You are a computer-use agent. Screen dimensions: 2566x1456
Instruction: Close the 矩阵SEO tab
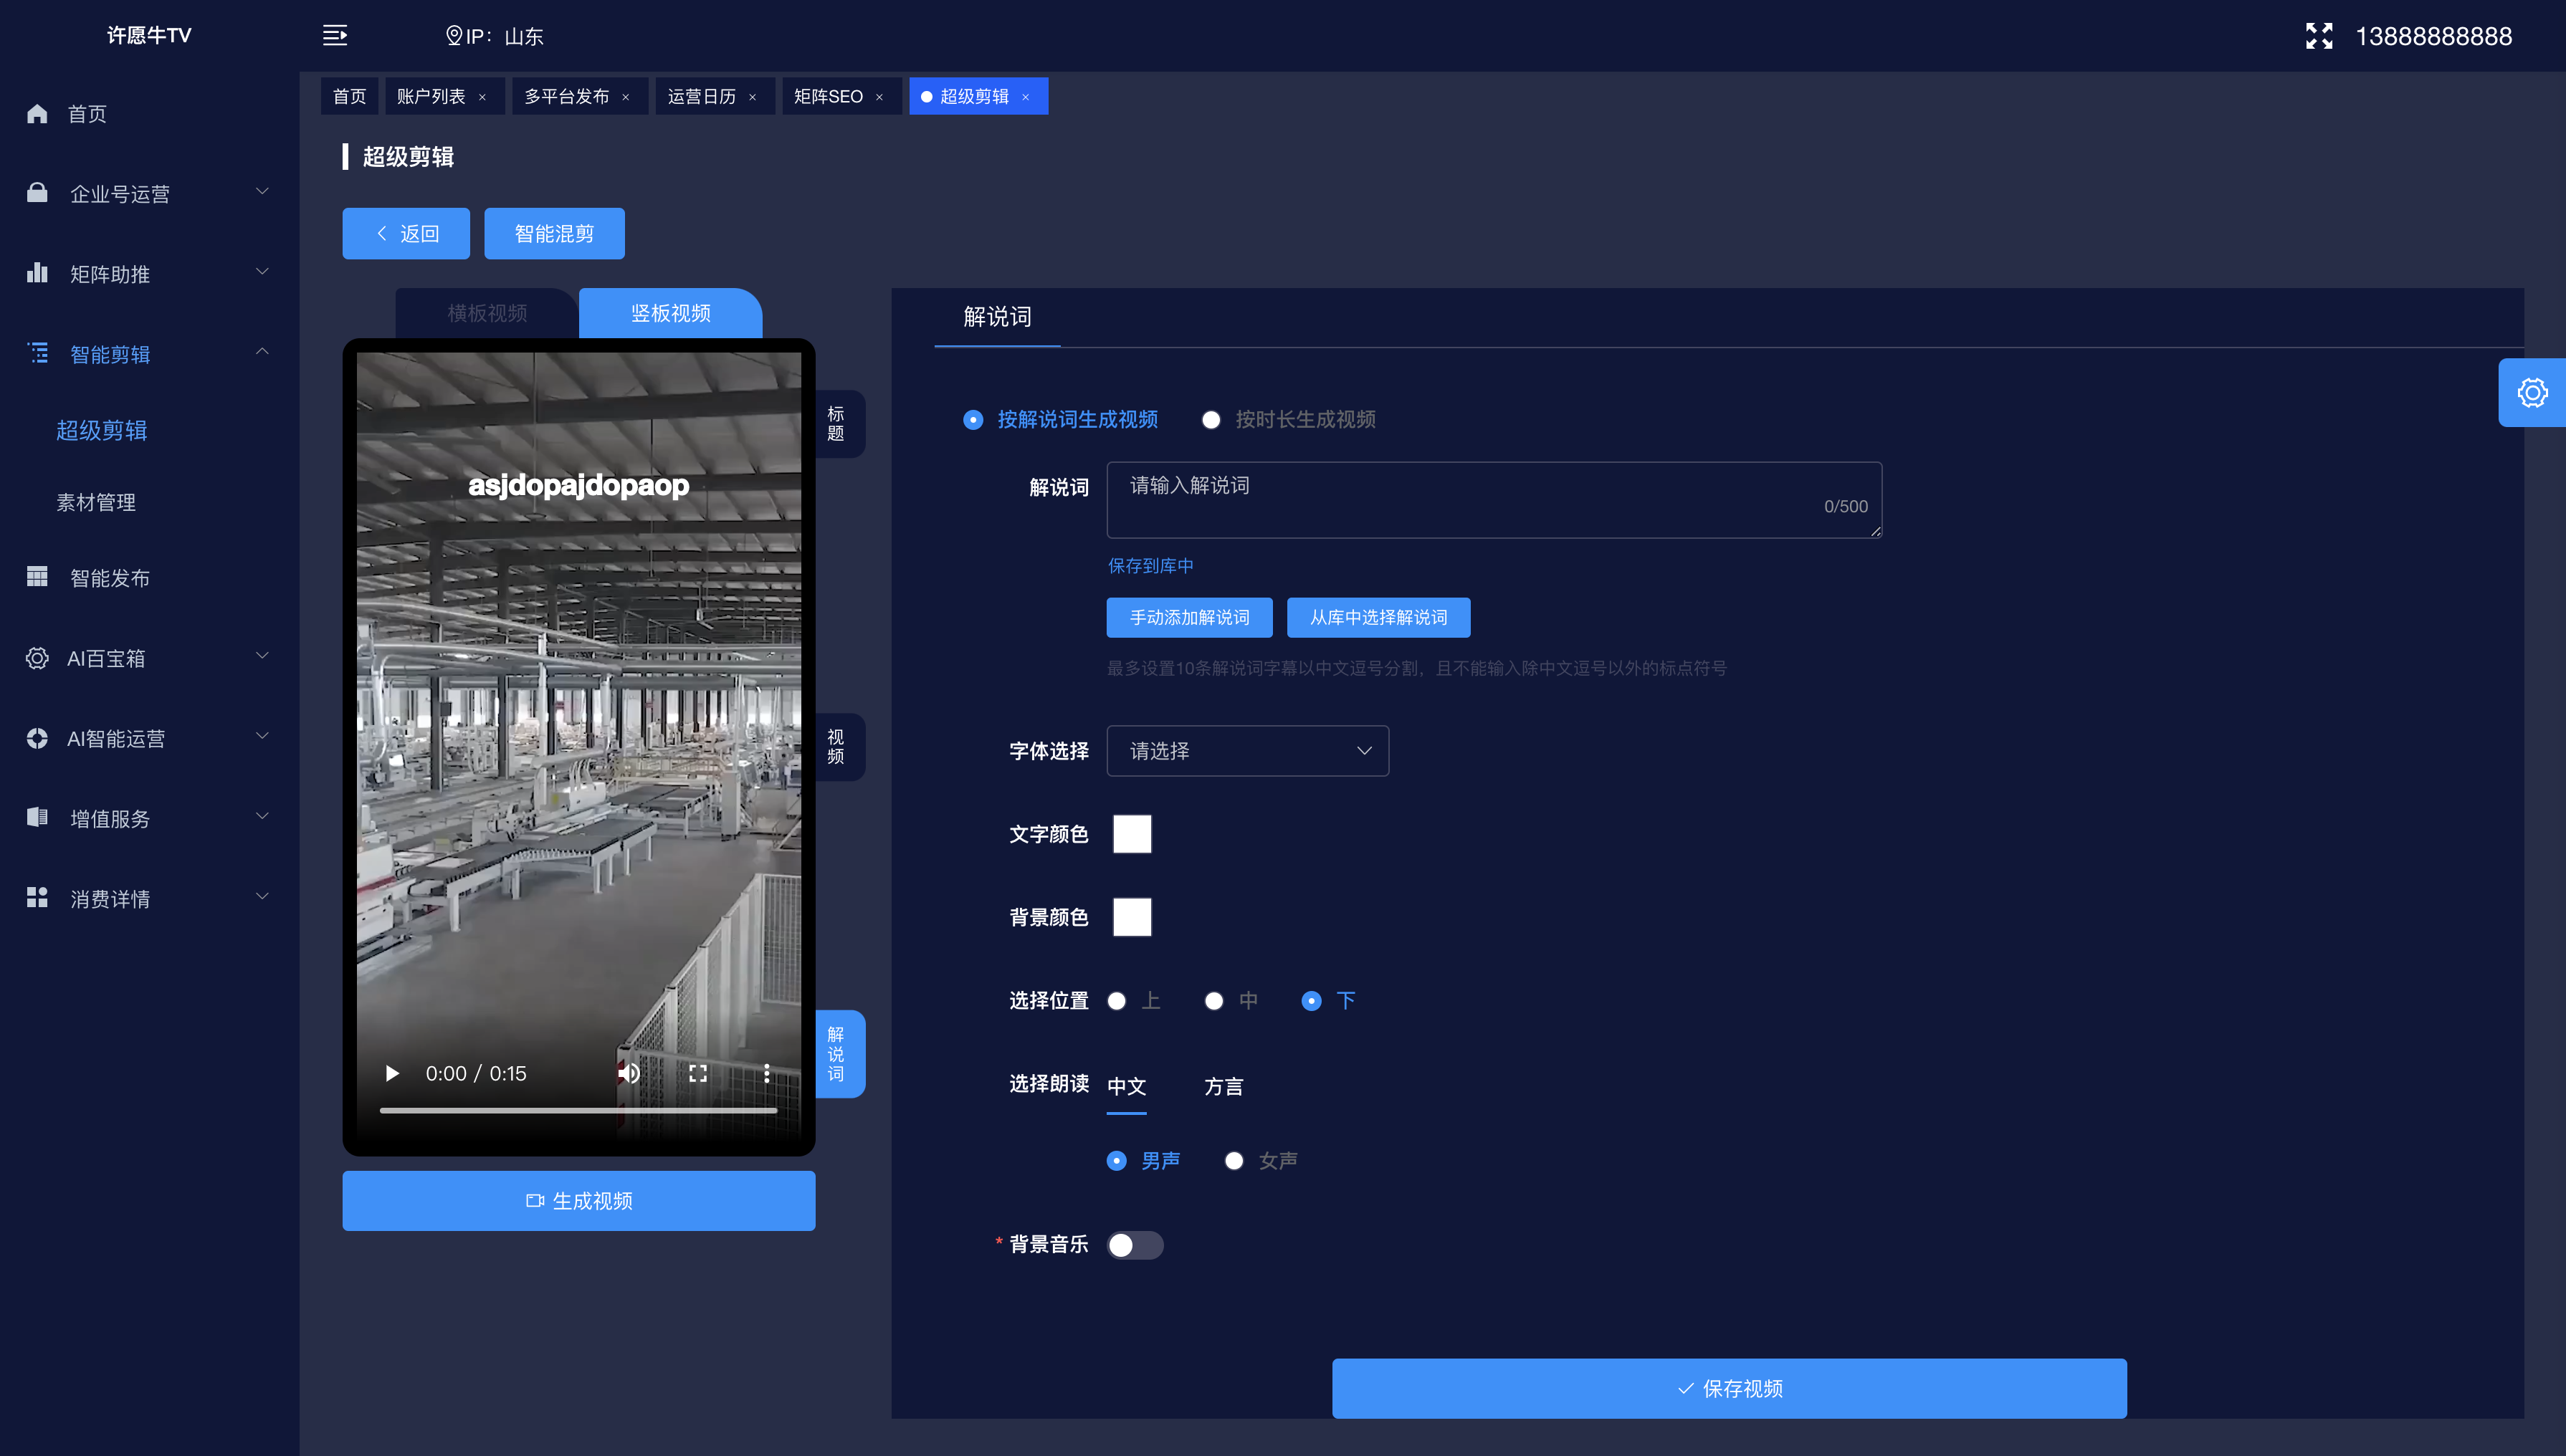(x=879, y=97)
